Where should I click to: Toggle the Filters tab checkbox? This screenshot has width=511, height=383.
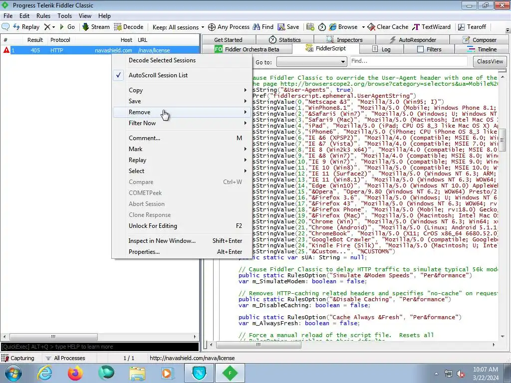[420, 49]
